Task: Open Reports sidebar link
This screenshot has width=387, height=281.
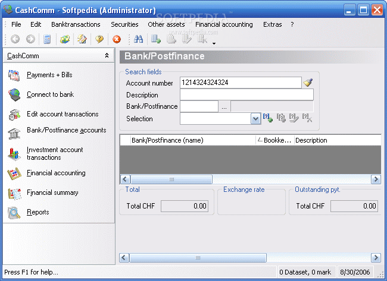Action: pyautogui.click(x=38, y=212)
